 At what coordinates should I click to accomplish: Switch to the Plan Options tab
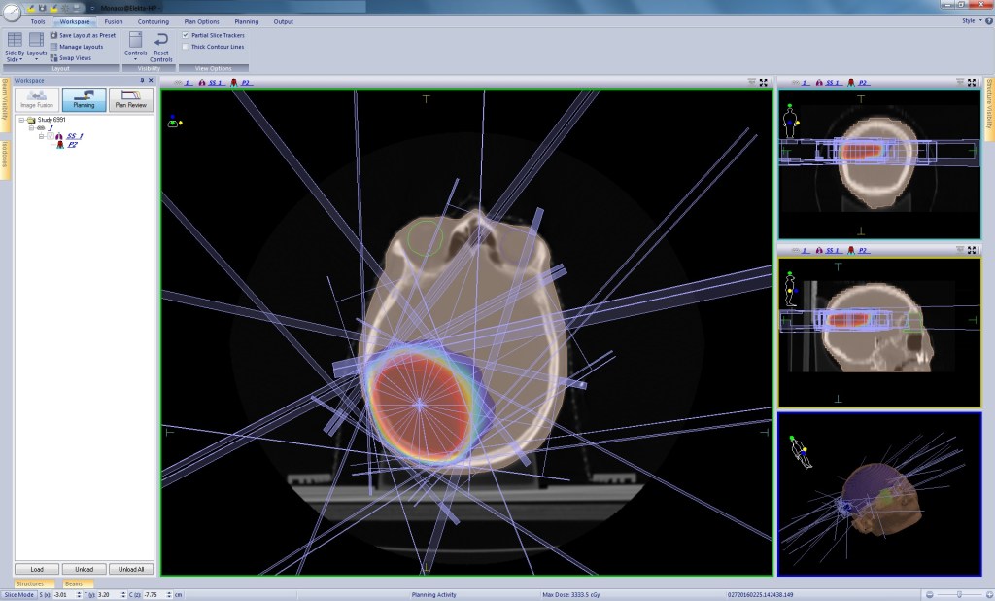click(x=202, y=20)
